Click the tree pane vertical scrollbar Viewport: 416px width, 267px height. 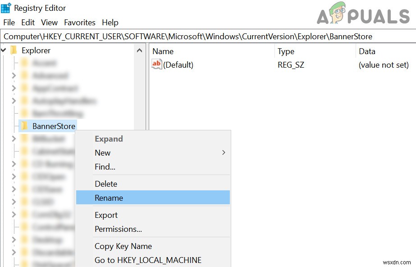139,90
